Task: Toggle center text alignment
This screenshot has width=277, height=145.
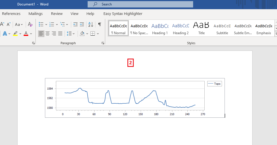Action: (48, 34)
